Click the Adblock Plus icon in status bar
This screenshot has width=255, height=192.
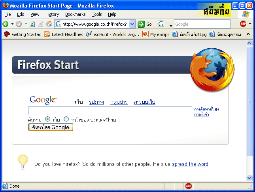point(189,186)
